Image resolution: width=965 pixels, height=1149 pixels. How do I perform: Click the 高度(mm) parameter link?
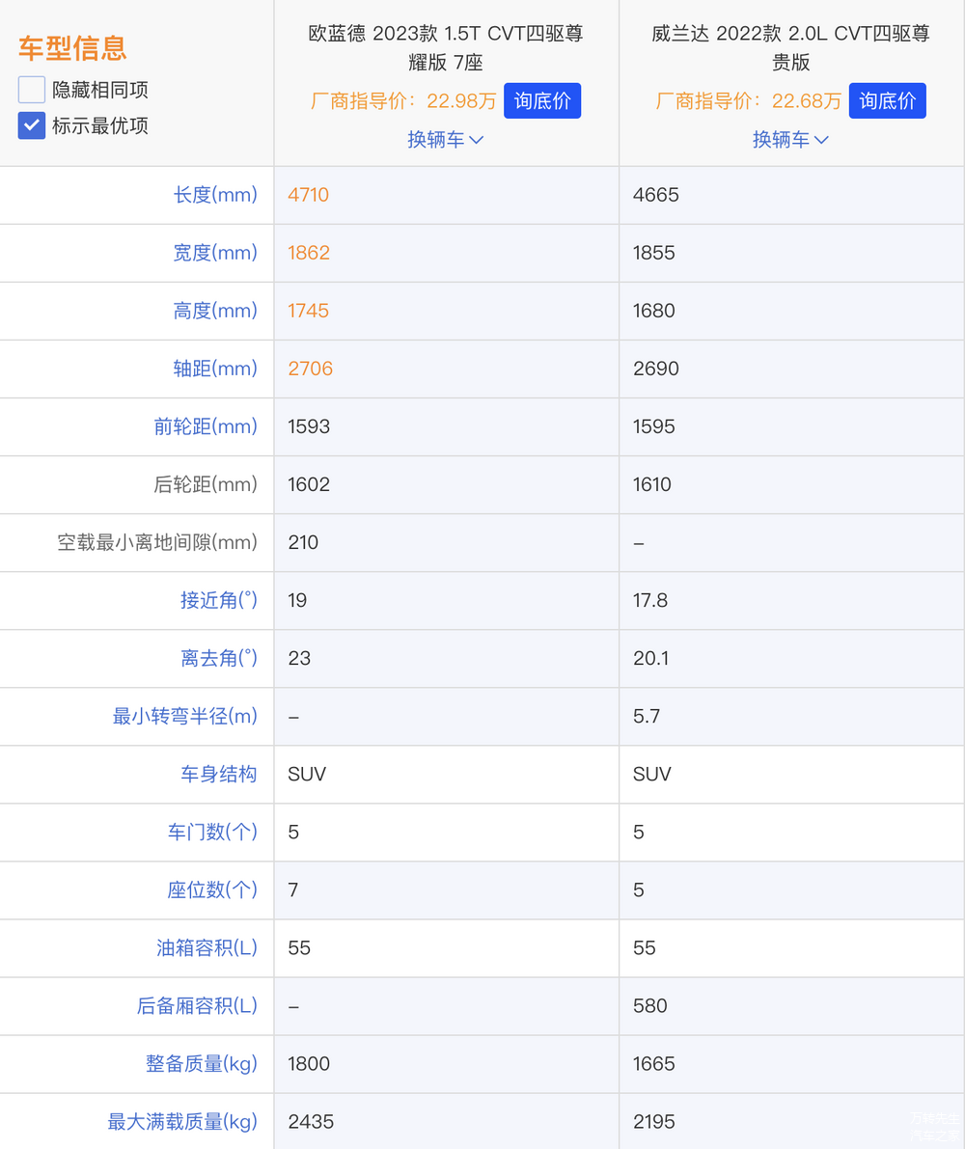[215, 311]
